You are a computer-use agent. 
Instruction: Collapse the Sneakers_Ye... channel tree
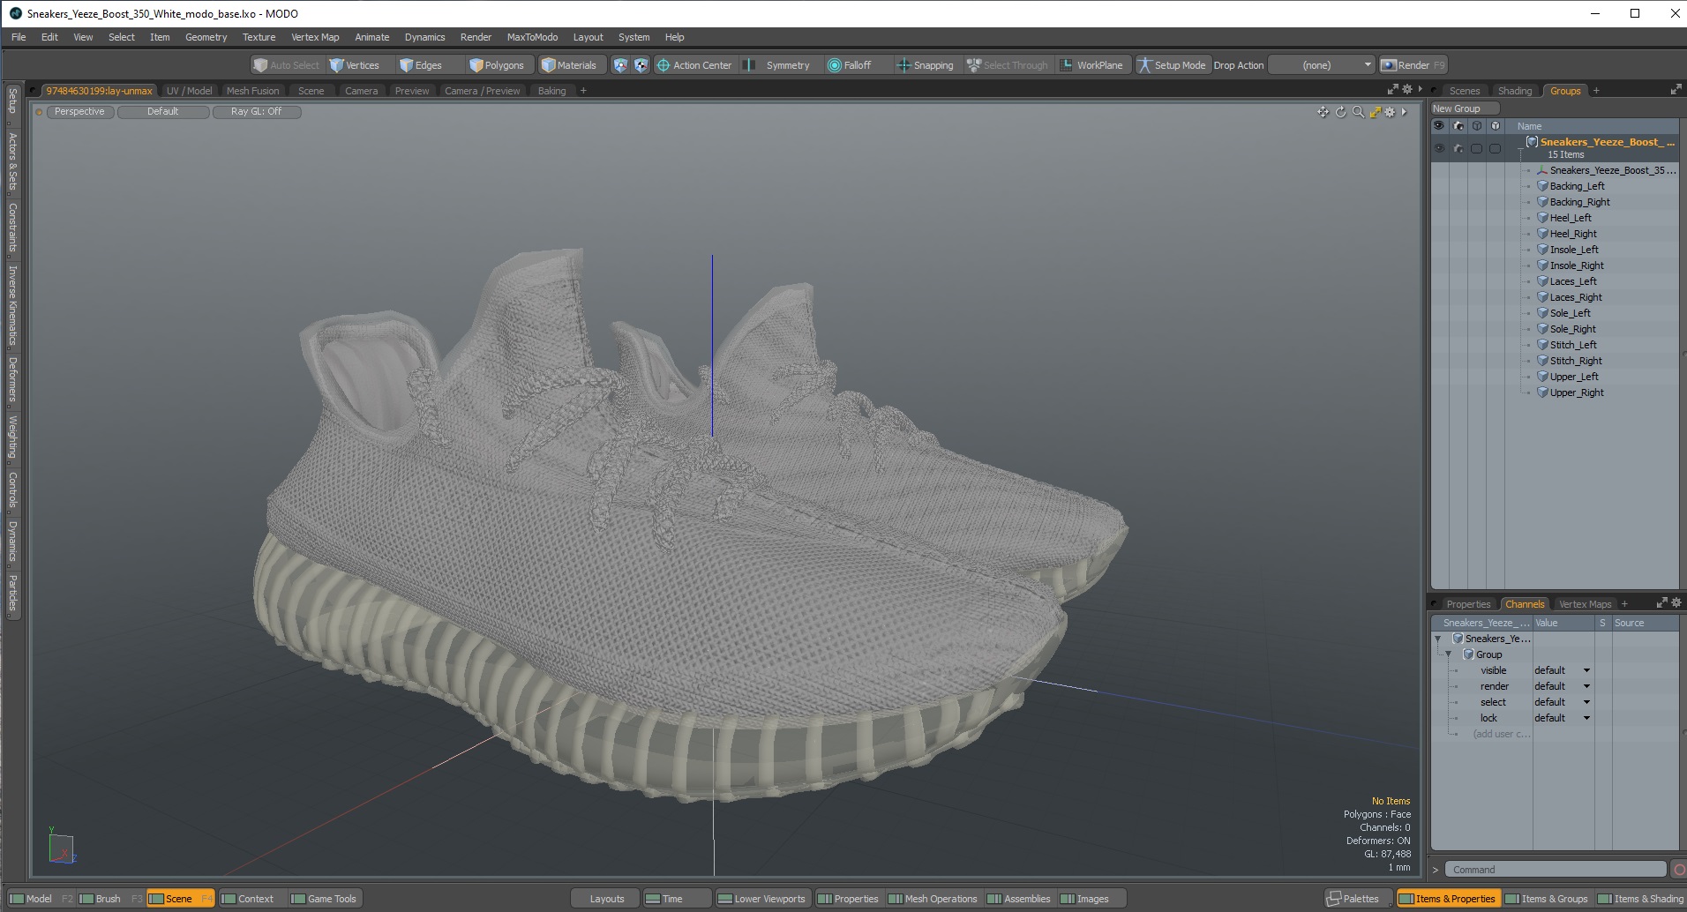(x=1438, y=639)
